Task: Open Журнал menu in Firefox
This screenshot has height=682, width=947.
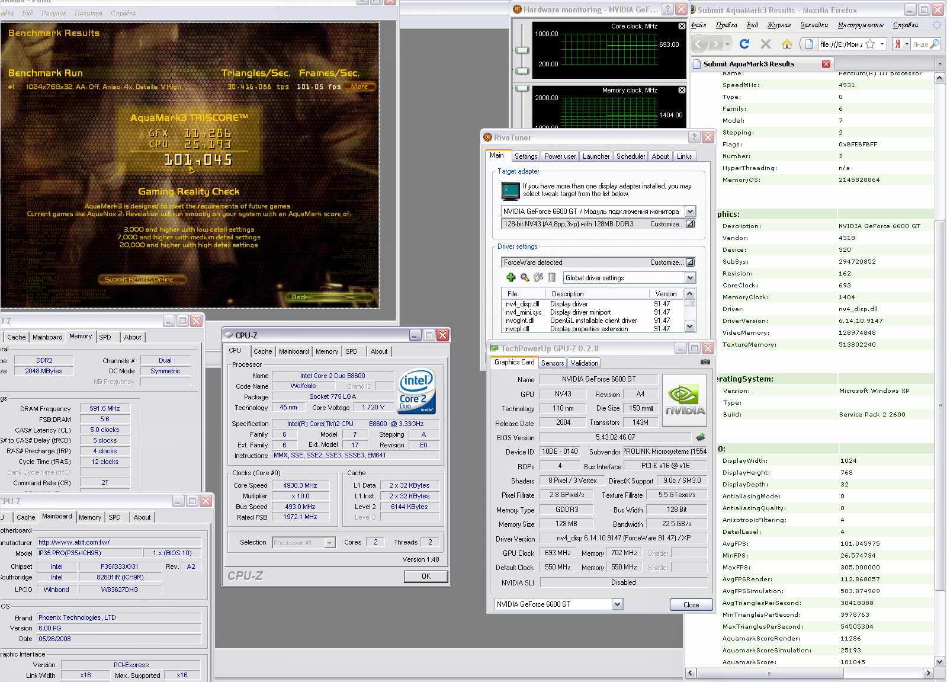Action: 779,25
